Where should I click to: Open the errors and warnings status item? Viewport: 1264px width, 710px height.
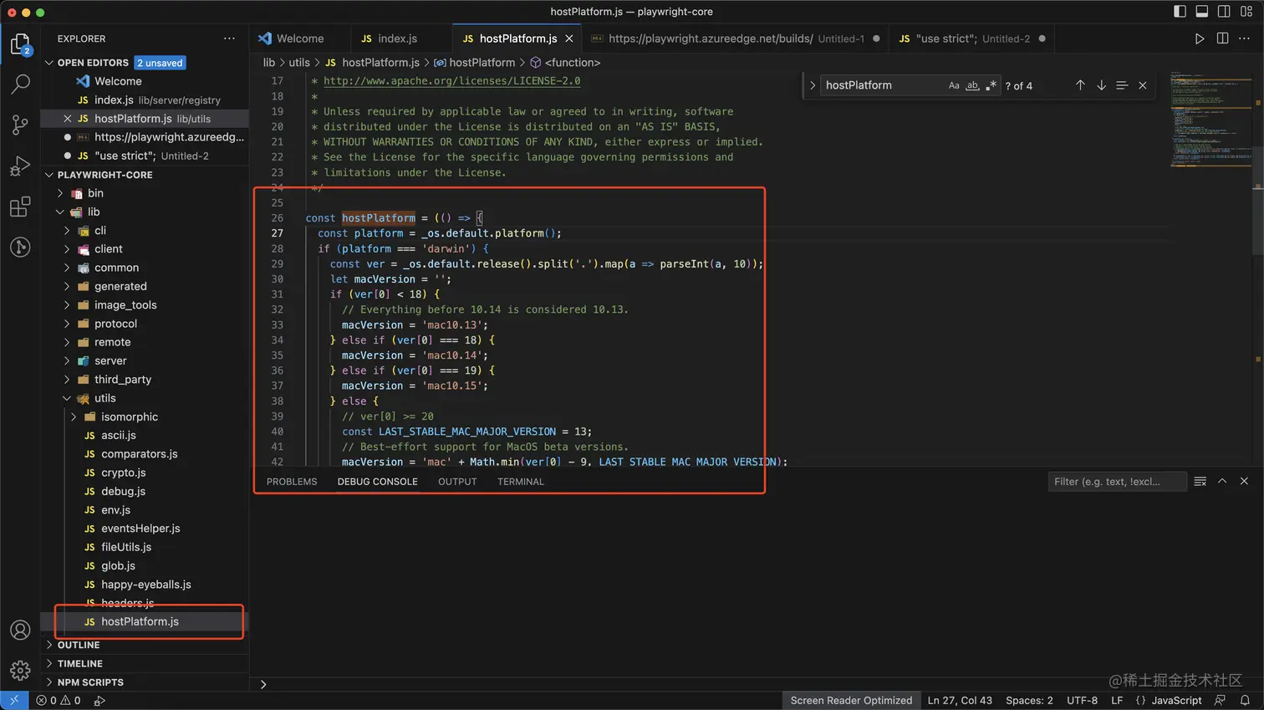[59, 701]
